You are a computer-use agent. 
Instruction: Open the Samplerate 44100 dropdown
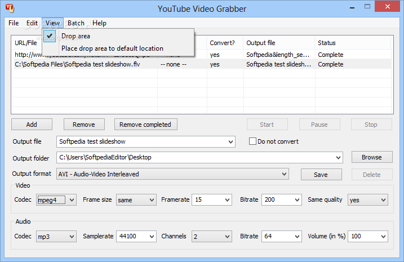(x=152, y=237)
